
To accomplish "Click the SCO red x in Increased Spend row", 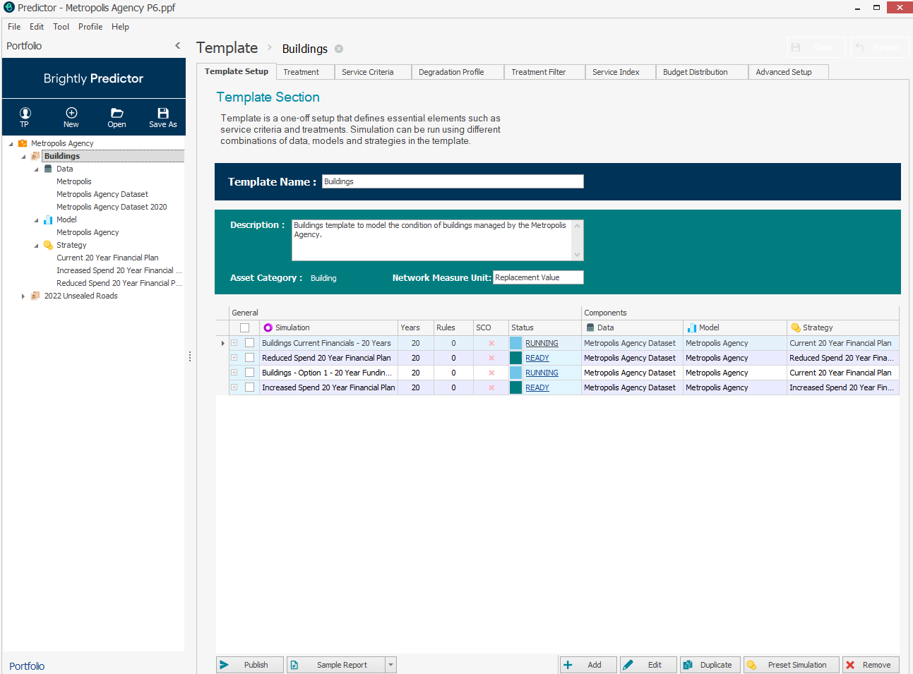I will pyautogui.click(x=491, y=387).
